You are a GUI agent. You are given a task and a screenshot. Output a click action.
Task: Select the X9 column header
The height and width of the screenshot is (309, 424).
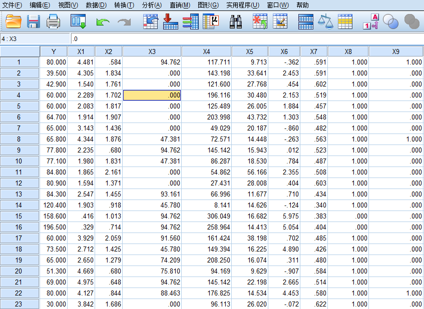tap(395, 51)
